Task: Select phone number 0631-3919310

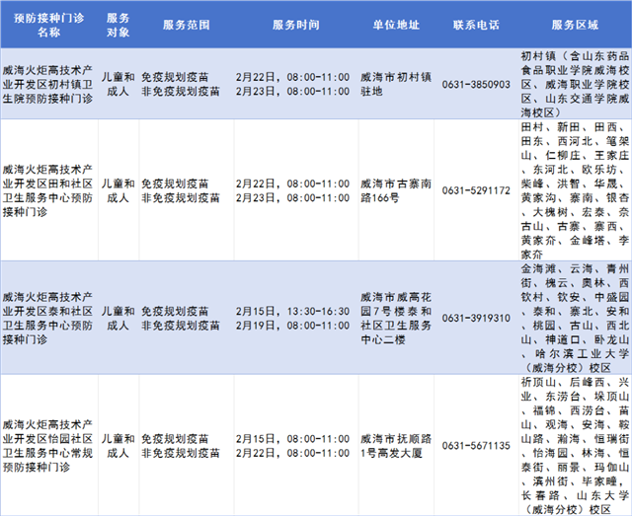Action: pyautogui.click(x=475, y=318)
